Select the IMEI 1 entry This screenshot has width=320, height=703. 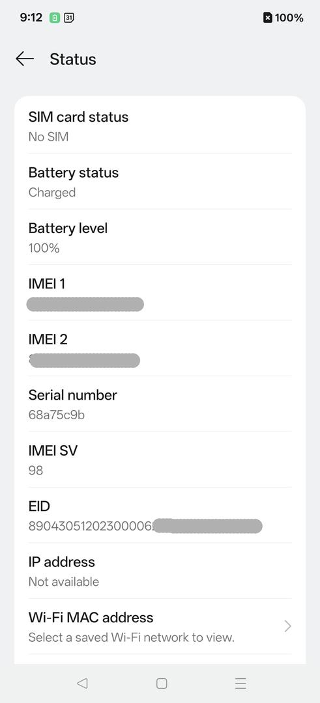click(x=160, y=293)
